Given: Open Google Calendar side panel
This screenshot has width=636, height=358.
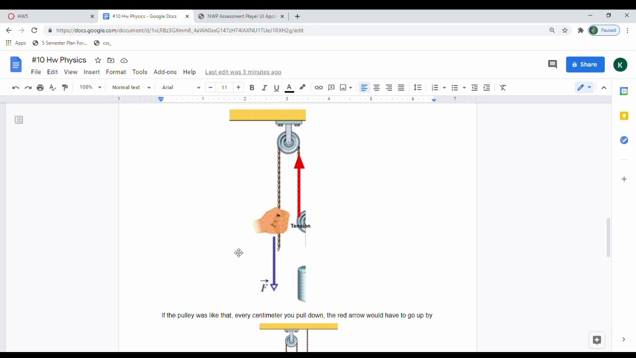Looking at the screenshot, I should tap(624, 91).
